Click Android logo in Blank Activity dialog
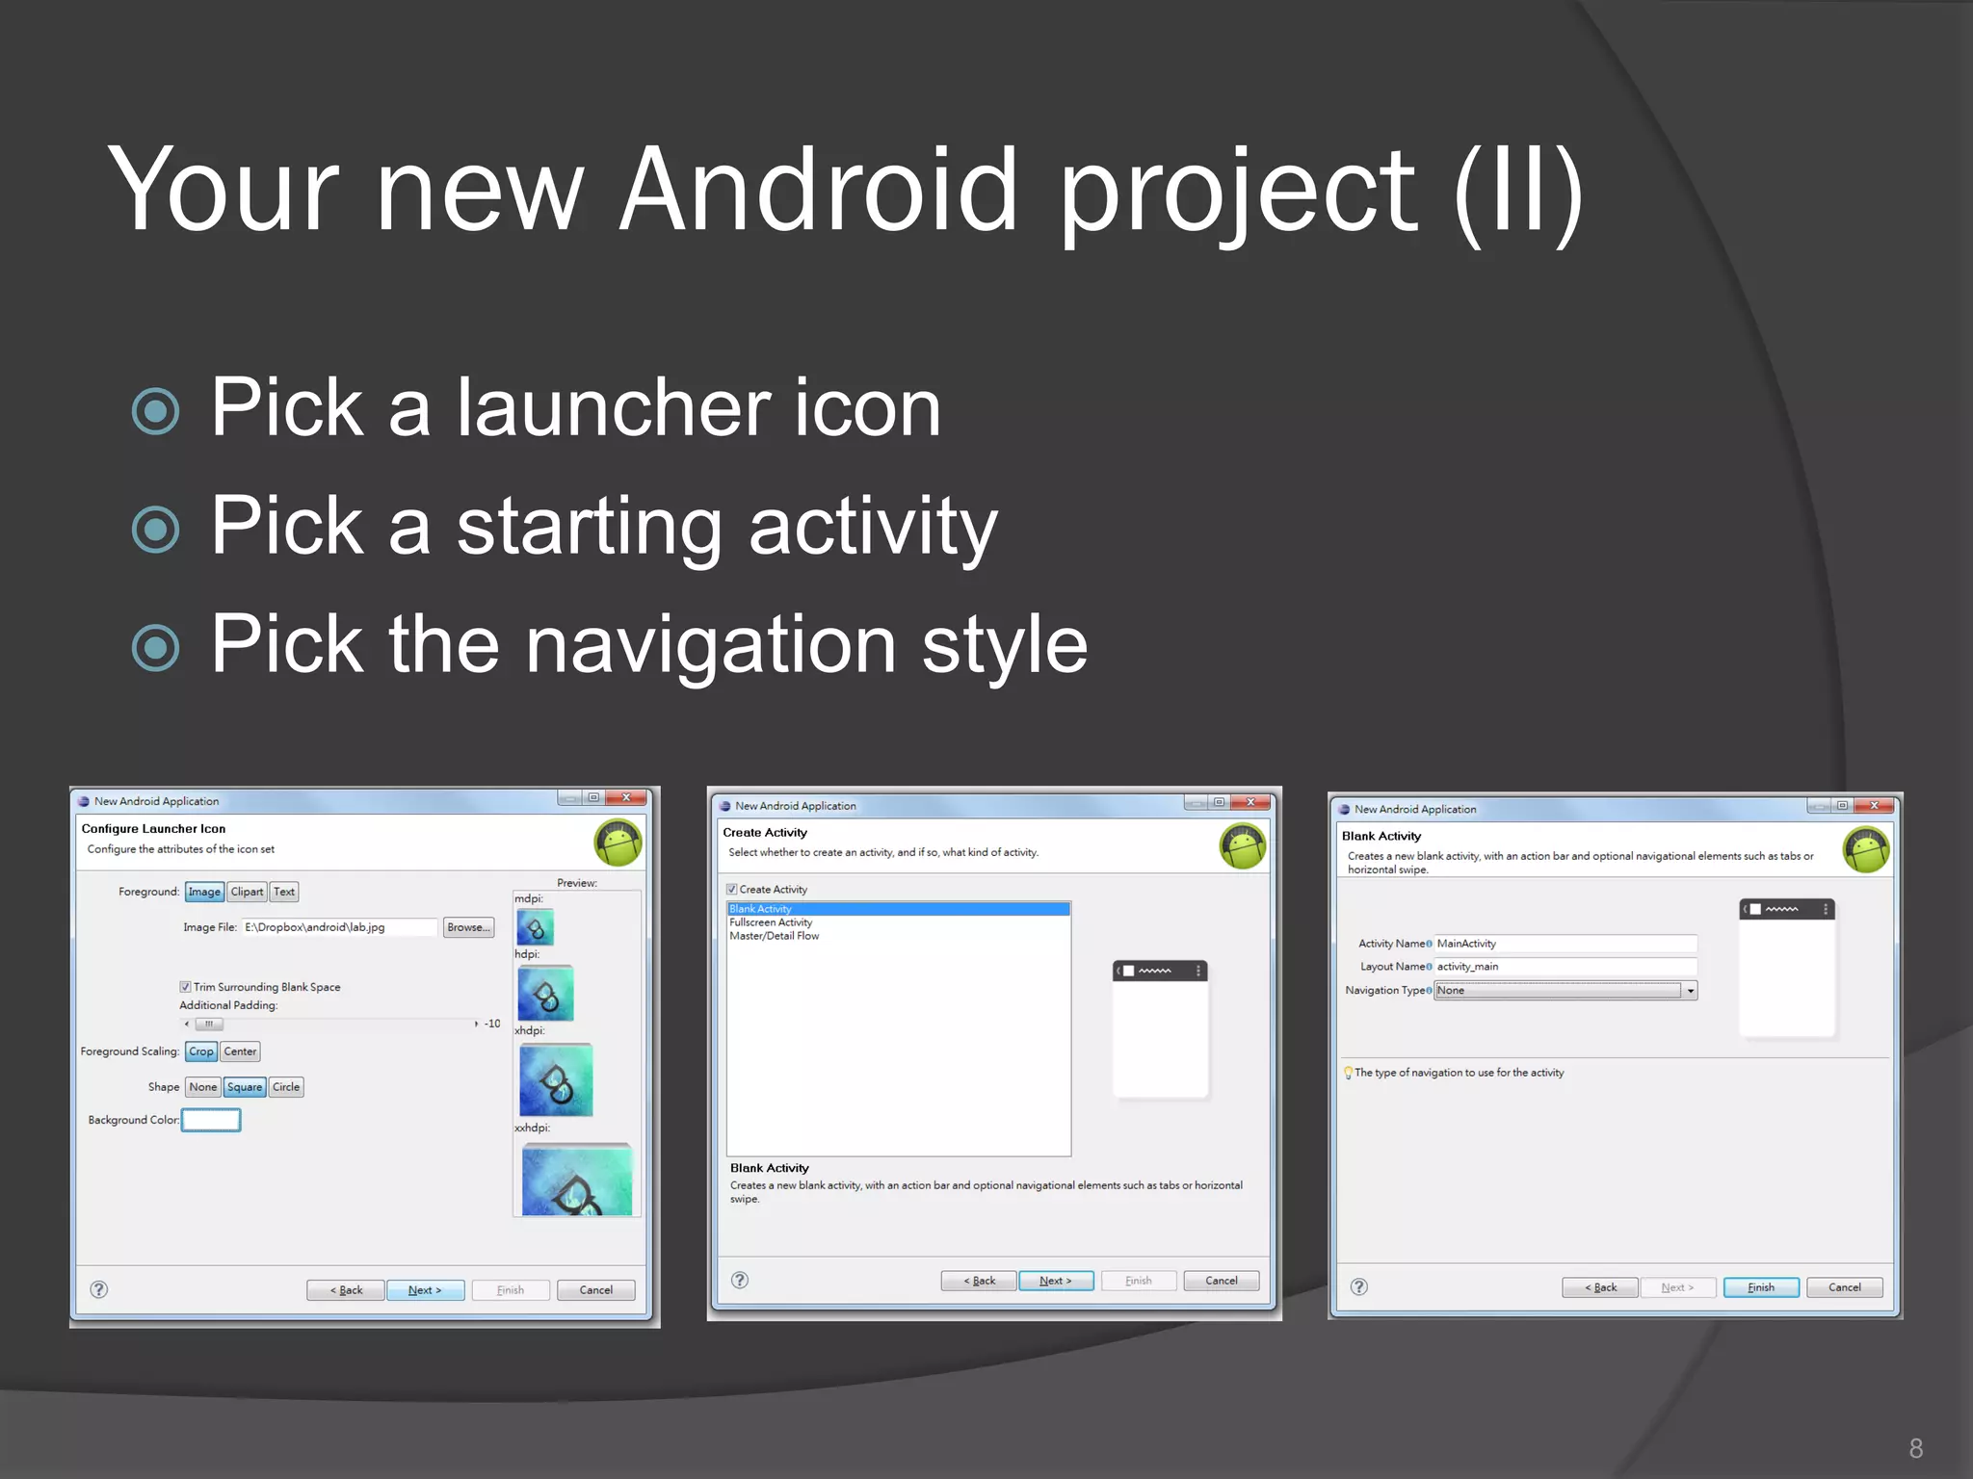 click(x=1866, y=850)
